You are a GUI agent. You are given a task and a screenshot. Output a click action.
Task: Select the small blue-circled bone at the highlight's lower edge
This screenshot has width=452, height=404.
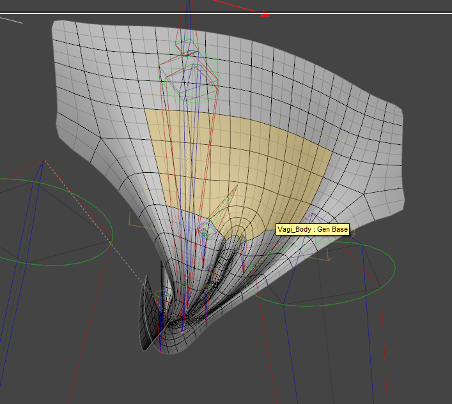[207, 231]
